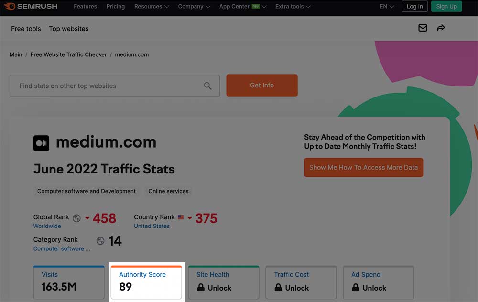Click the Site Health card label

[x=213, y=275]
